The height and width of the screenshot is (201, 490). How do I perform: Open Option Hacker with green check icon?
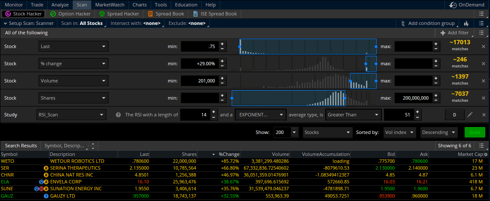[x=71, y=14]
